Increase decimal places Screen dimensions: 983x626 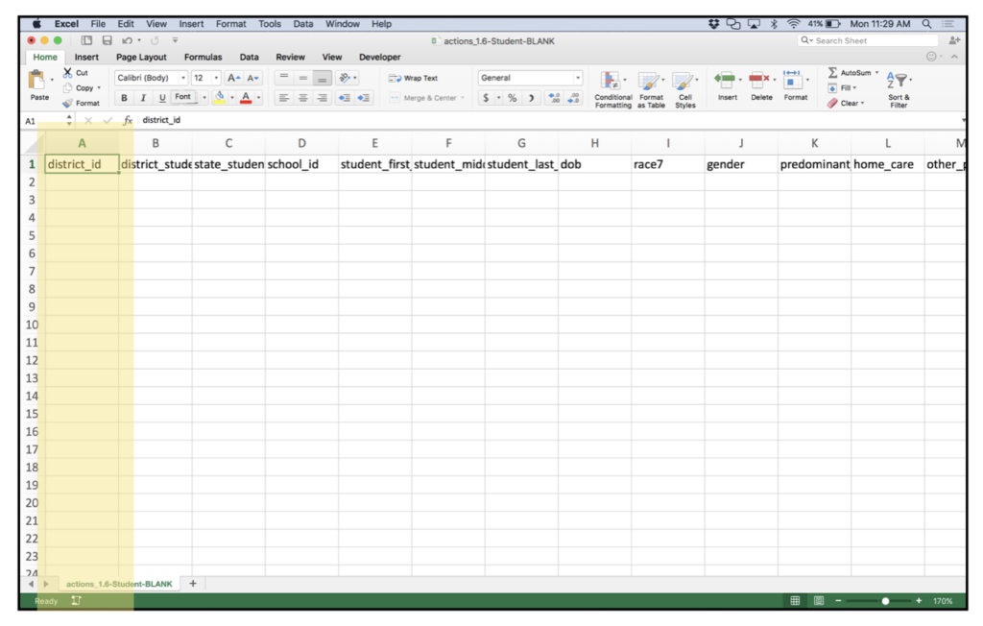tap(554, 98)
